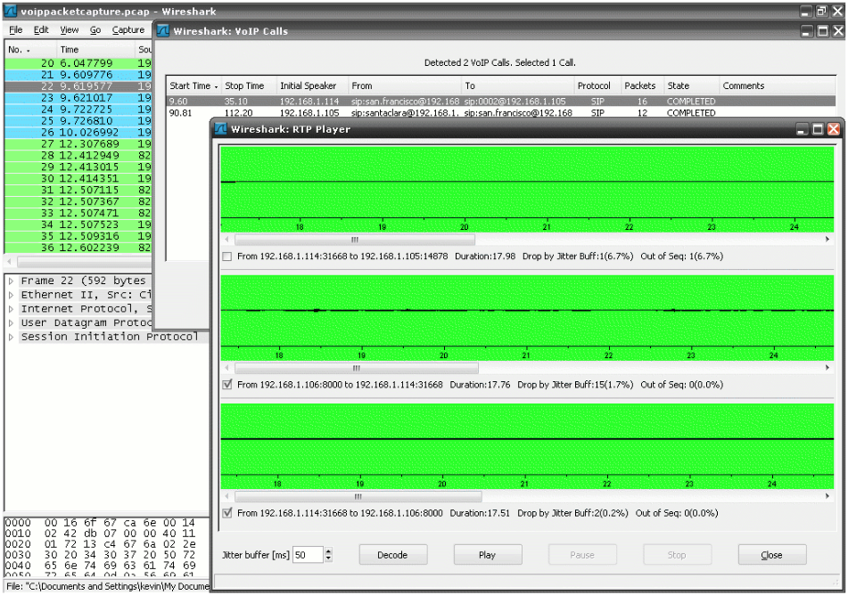Sort VoIP calls by the Start Time column
Screen dimensions: 848x595
(x=193, y=86)
